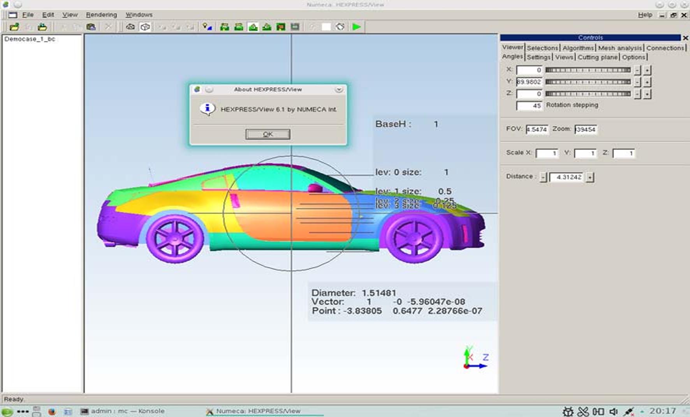Viewport: 690px width, 417px height.
Task: Decrease the Z angle with the minus button
Action: click(637, 94)
